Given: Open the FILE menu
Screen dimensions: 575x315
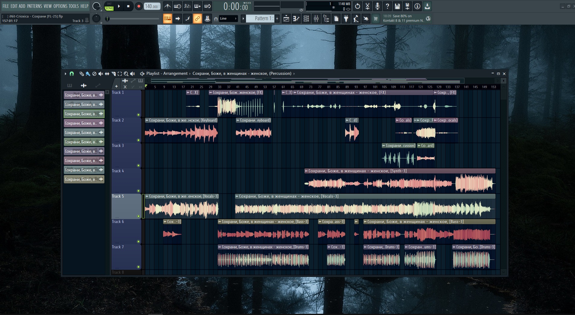Looking at the screenshot, I should click(6, 6).
